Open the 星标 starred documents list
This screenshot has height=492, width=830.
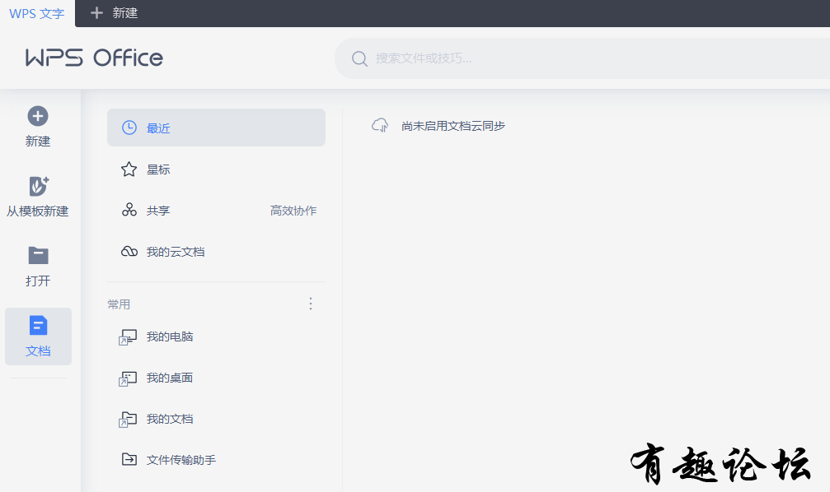point(216,169)
